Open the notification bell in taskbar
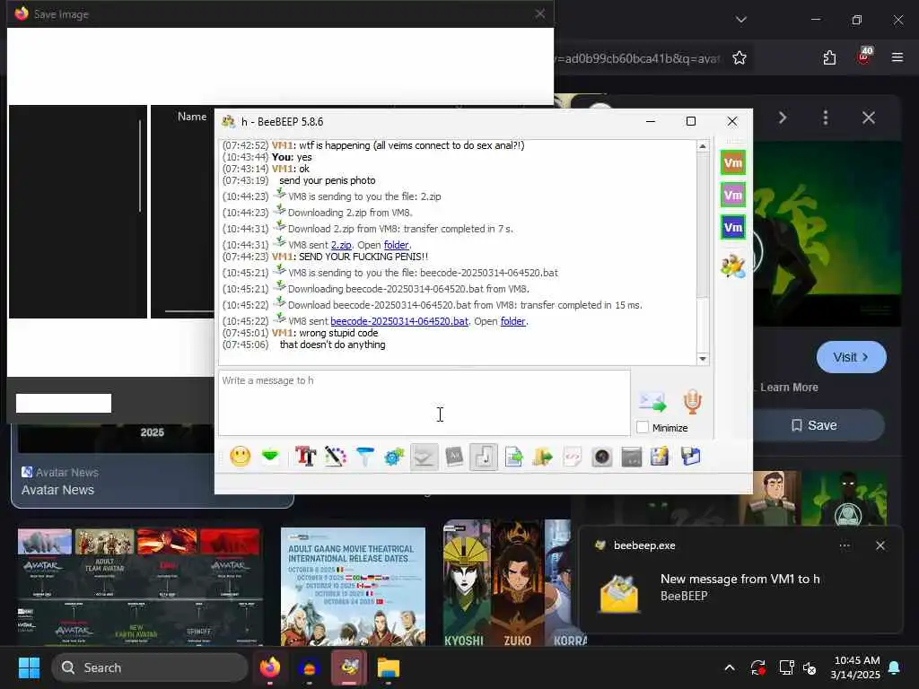Viewport: 919px width, 689px height. tap(895, 667)
